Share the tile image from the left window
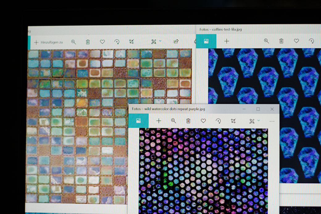Screen dimensions: 321x214 pyautogui.click(x=176, y=41)
